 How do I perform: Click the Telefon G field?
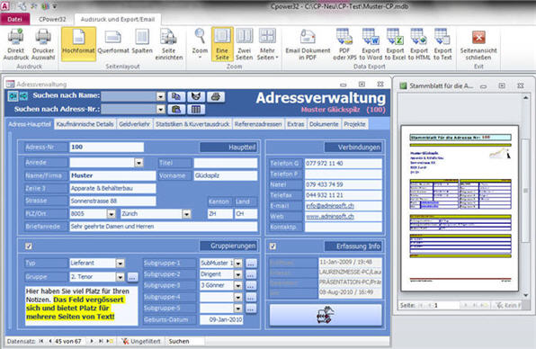344,164
